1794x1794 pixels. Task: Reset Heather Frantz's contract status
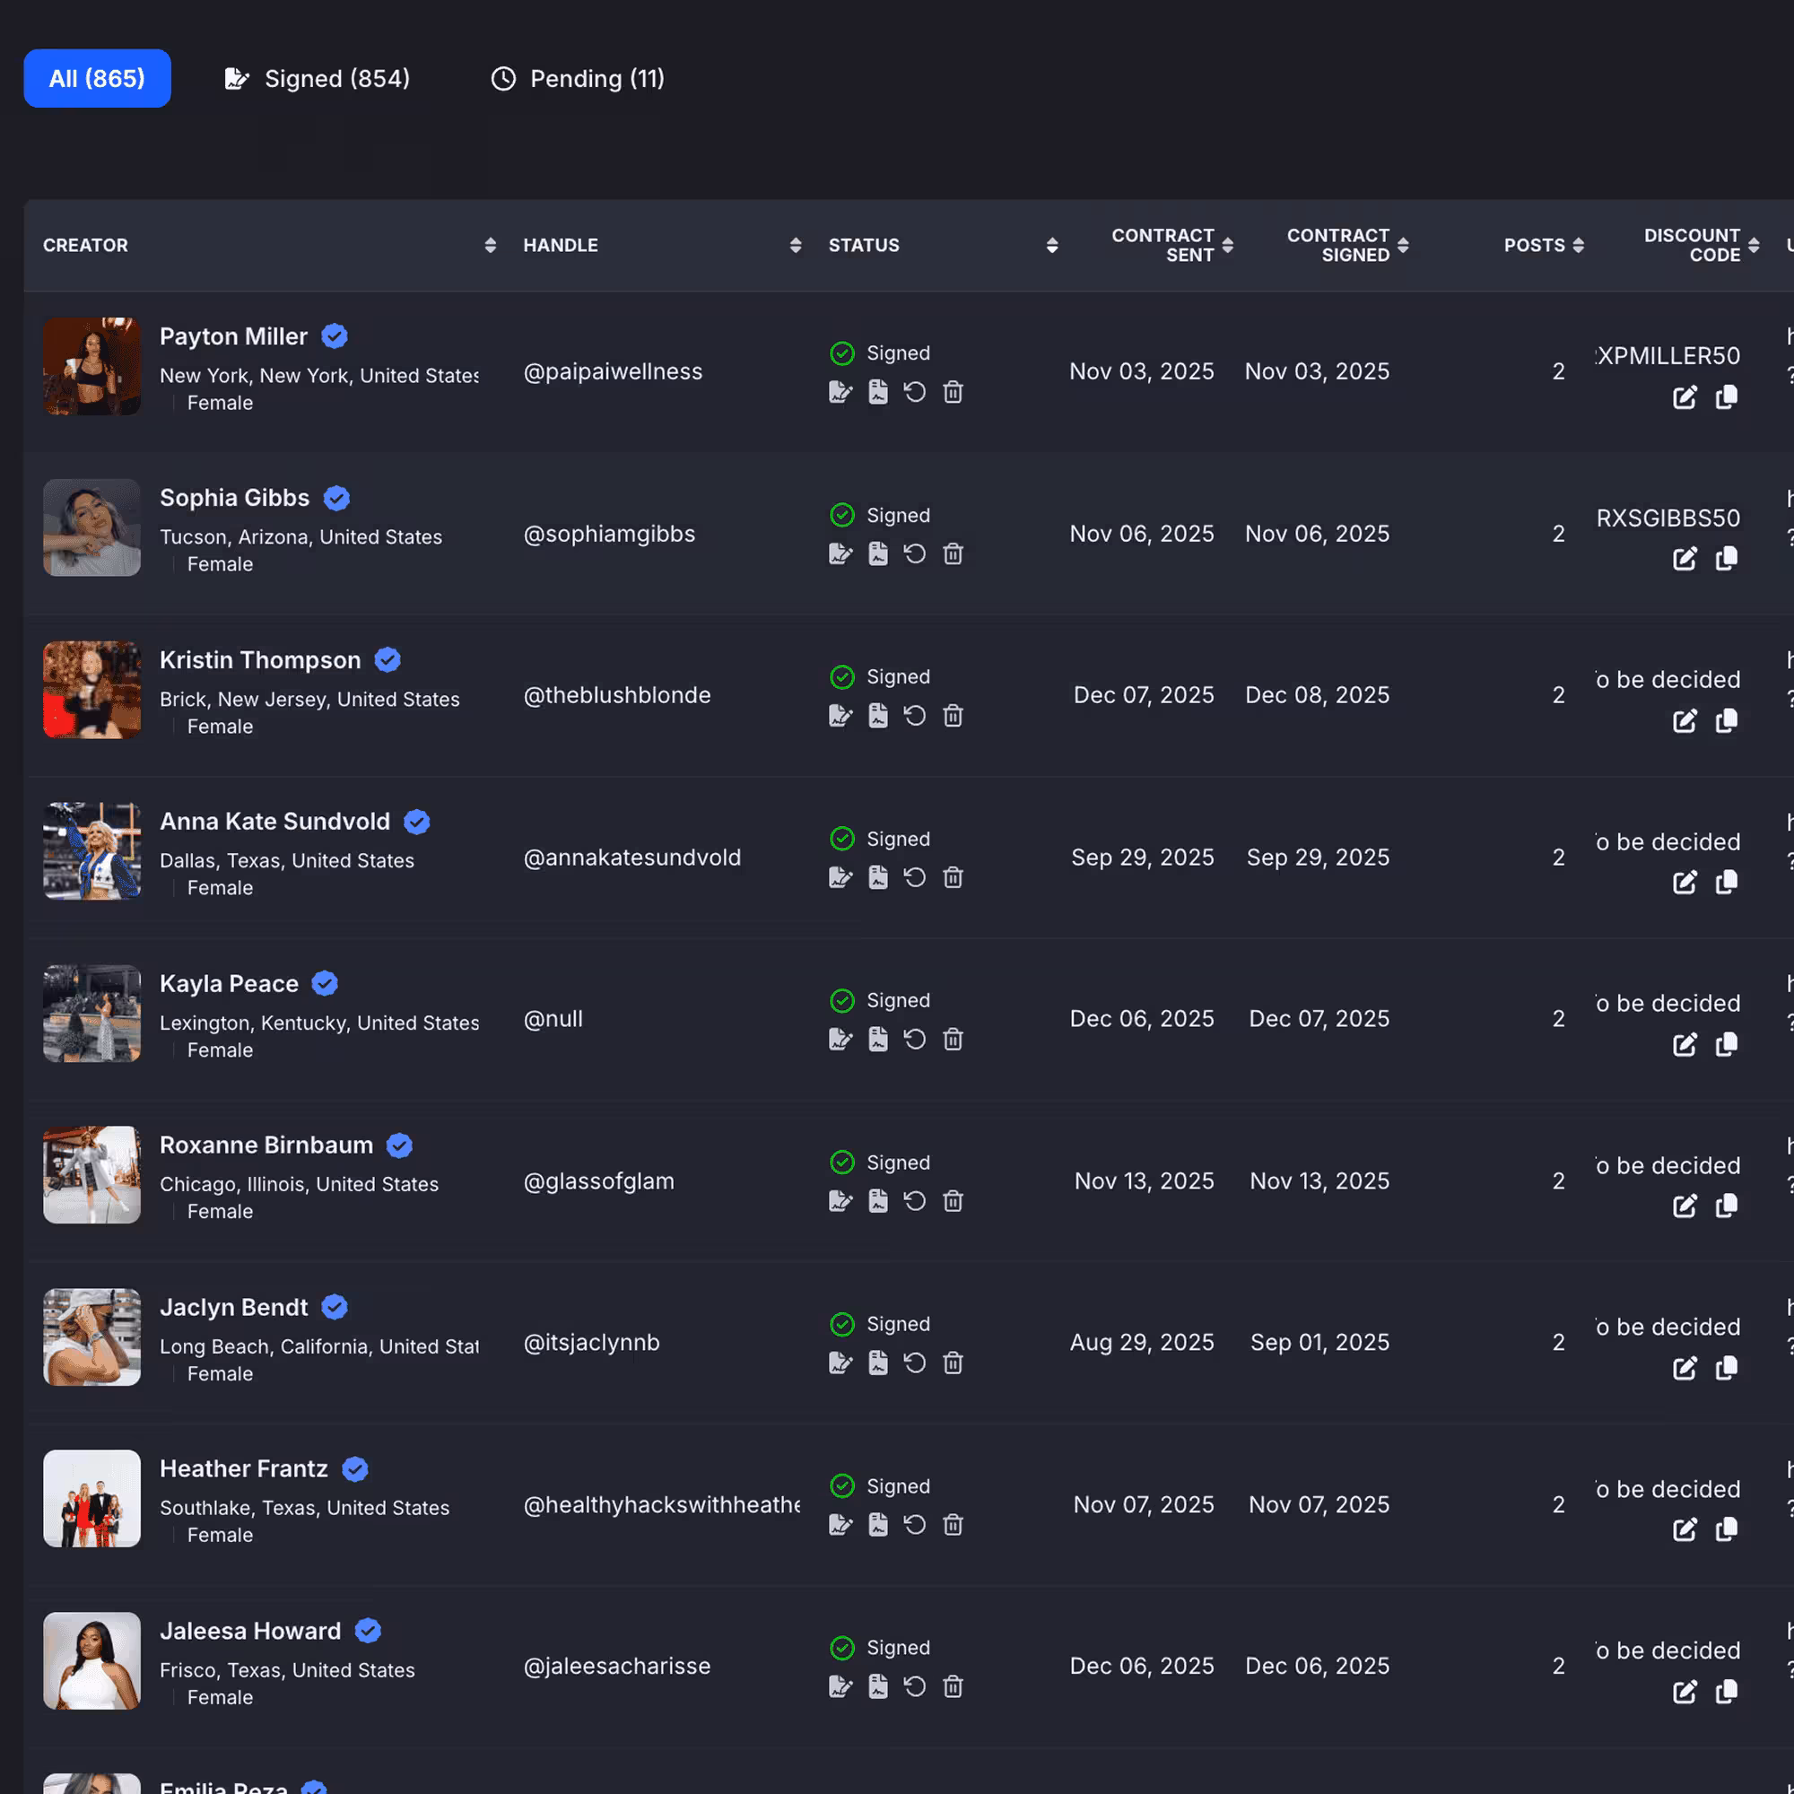point(915,1525)
